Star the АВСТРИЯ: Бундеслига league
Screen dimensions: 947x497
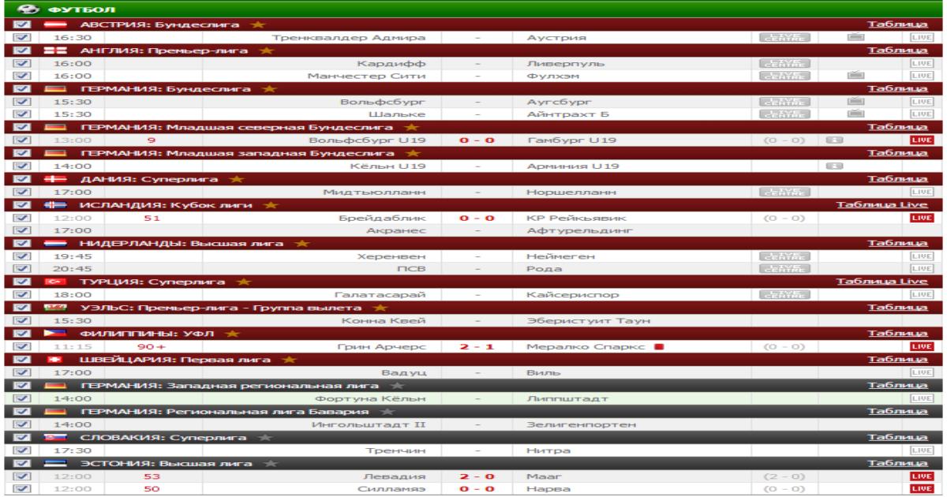pyautogui.click(x=257, y=25)
